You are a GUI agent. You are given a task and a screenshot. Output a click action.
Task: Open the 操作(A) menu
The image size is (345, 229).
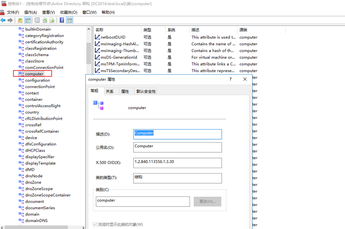tap(30, 12)
